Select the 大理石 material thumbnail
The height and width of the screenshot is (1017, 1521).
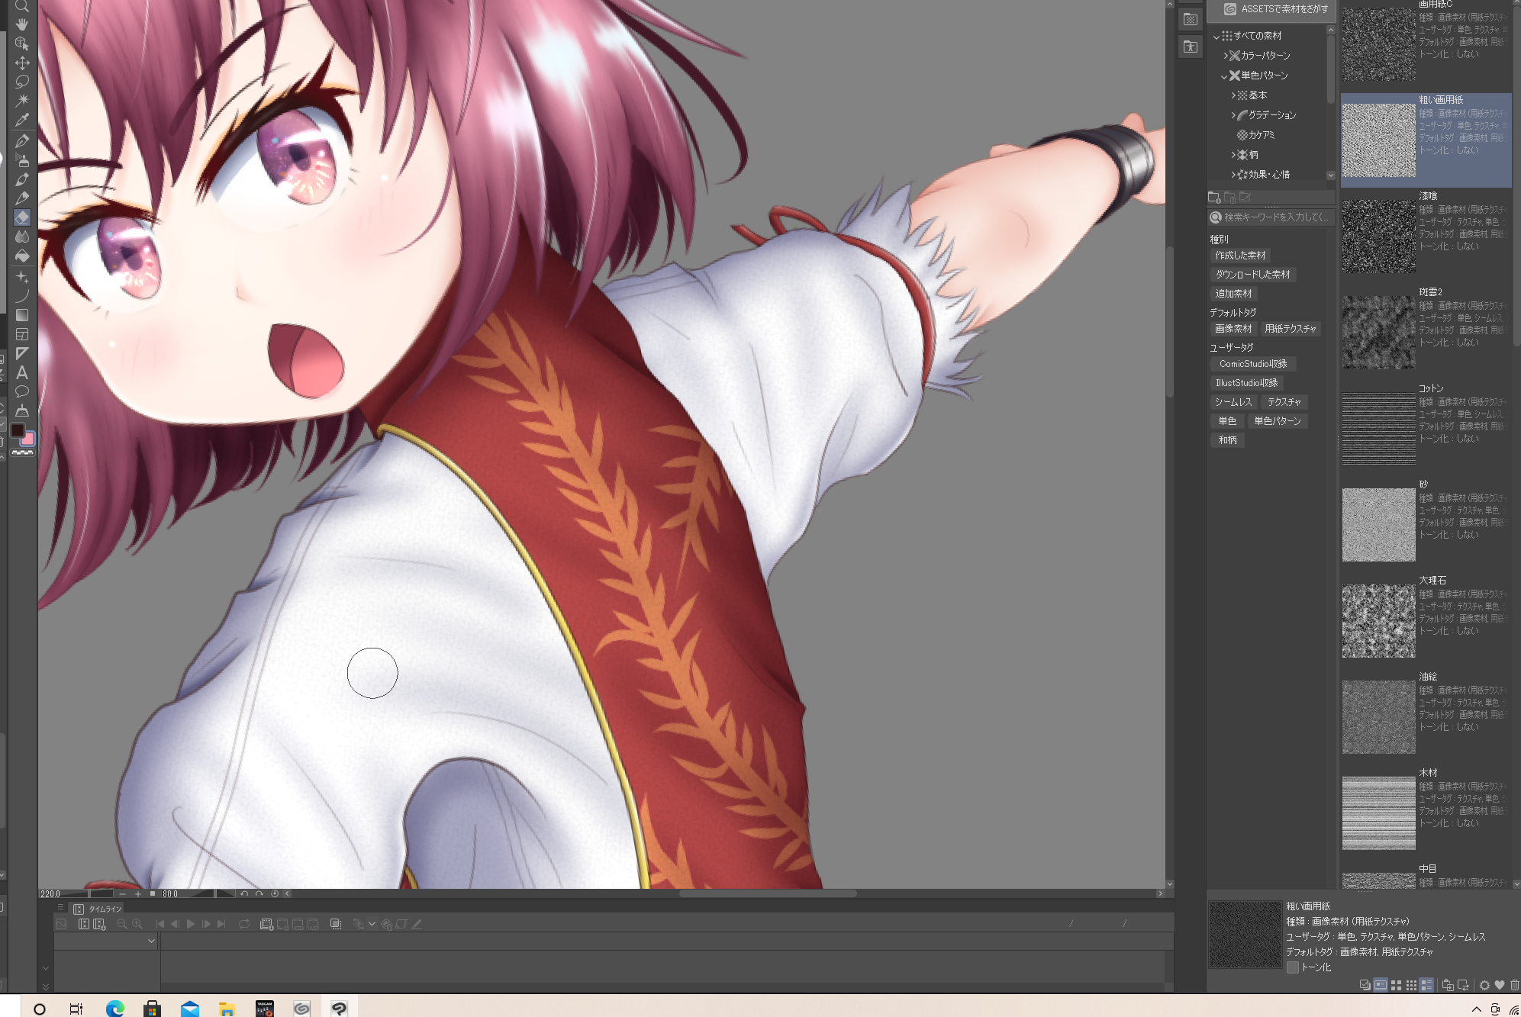[x=1378, y=621]
